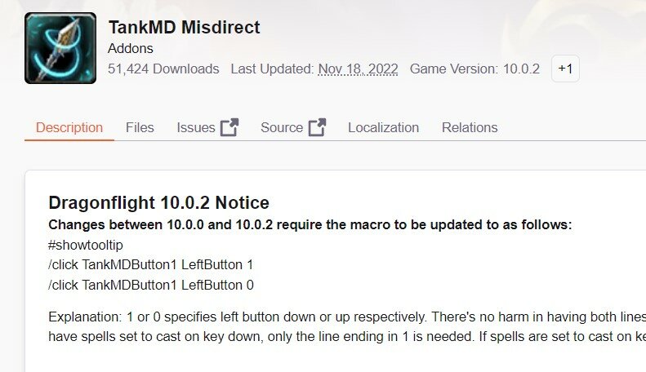Expand the +1 game versions badge
646x372 pixels.
coord(565,69)
